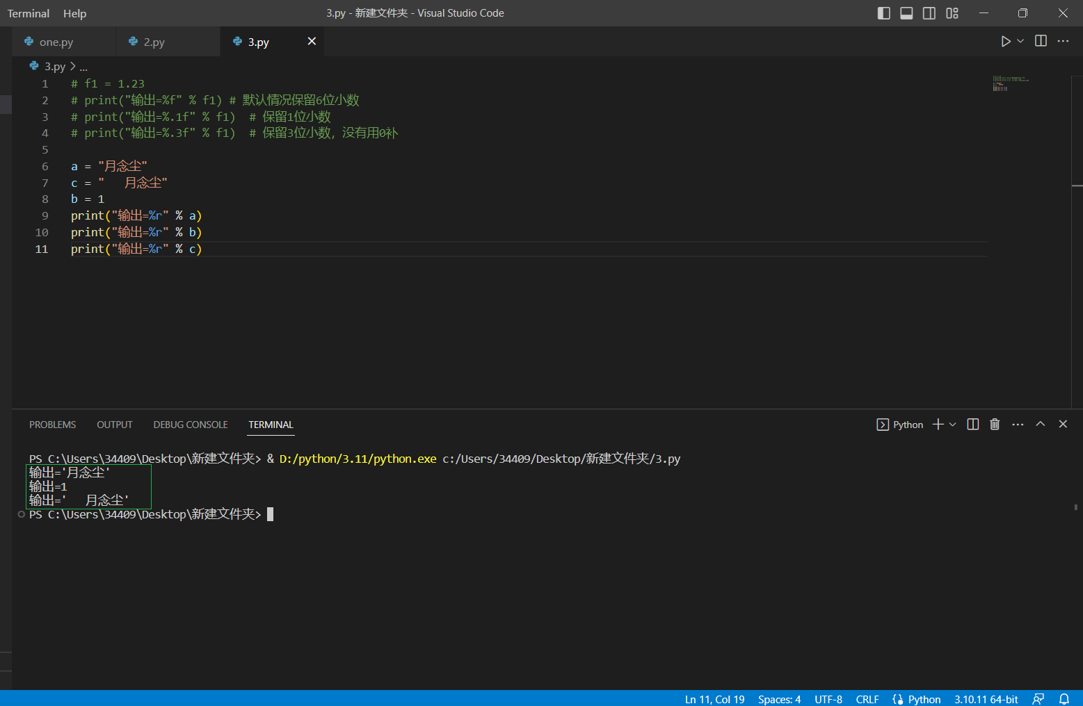
Task: Click UTF-8 encoding in status bar
Action: click(x=828, y=699)
